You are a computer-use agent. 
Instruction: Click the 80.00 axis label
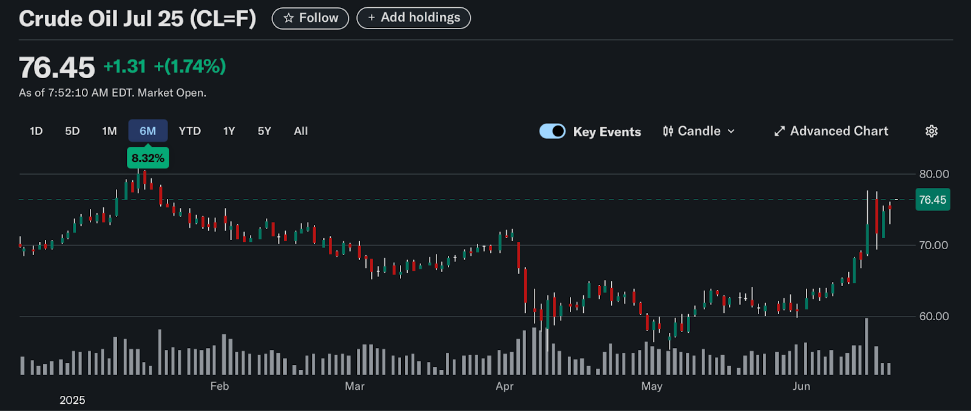(x=934, y=174)
